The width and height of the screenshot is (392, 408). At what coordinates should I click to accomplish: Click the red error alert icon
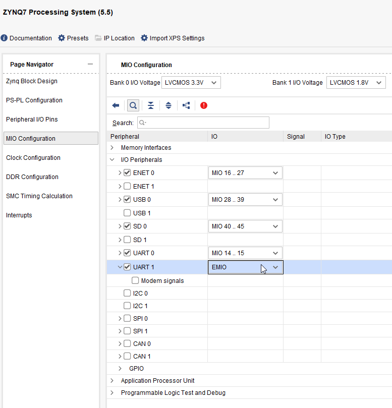(204, 105)
